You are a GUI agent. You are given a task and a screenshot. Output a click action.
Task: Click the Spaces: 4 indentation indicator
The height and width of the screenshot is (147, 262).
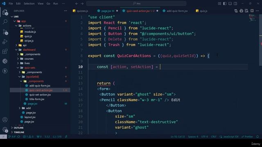click(193, 136)
